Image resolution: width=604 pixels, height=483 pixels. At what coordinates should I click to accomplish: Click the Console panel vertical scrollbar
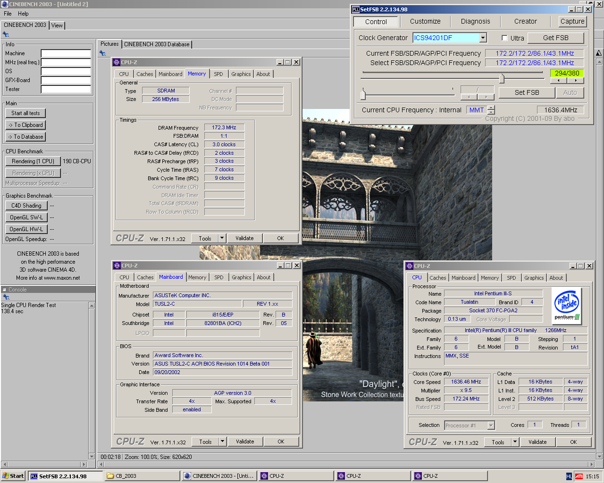pos(92,381)
